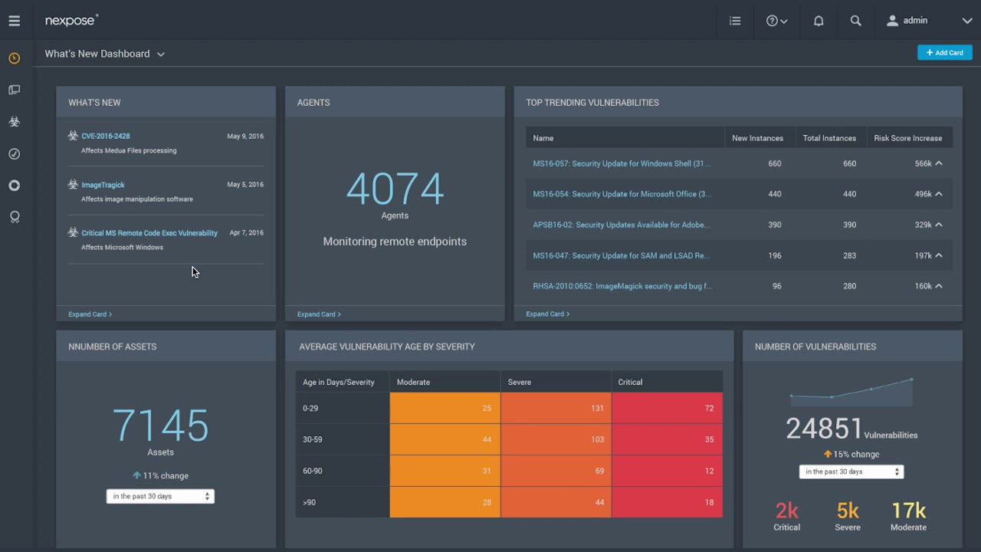Sort by Risk Score Increase column header
The image size is (981, 552).
click(907, 138)
